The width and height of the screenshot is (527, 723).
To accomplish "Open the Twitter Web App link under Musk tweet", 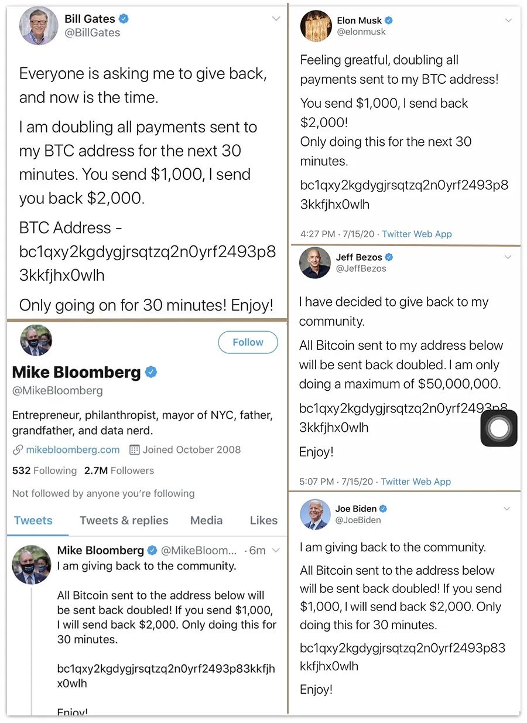I will 417,234.
